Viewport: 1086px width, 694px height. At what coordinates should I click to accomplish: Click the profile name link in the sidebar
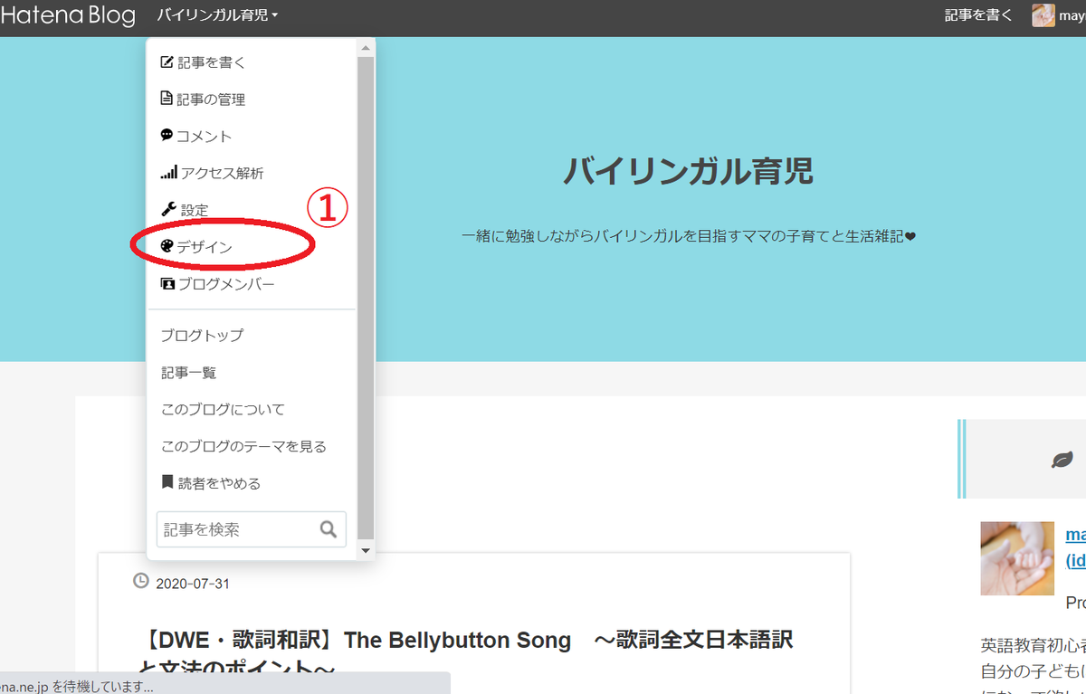coord(1076,547)
